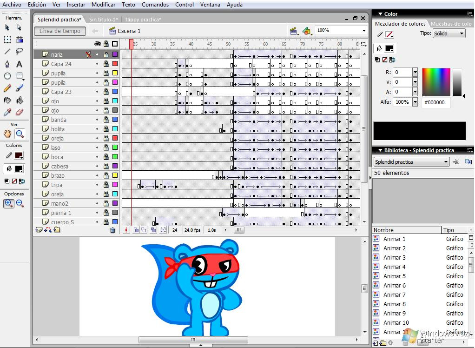Image resolution: width=475 pixels, height=348 pixels.
Task: Lock all layers using the padlock header
Action: click(x=106, y=44)
